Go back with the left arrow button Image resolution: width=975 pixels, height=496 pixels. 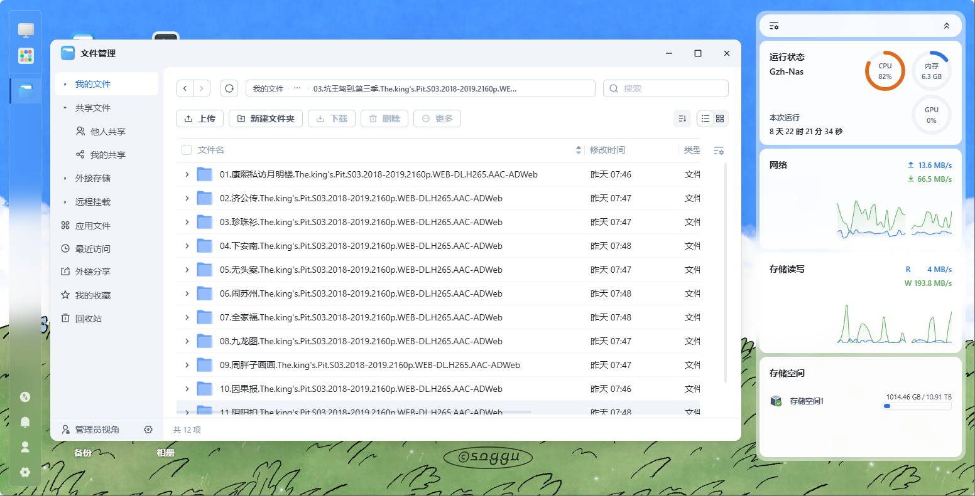point(185,88)
